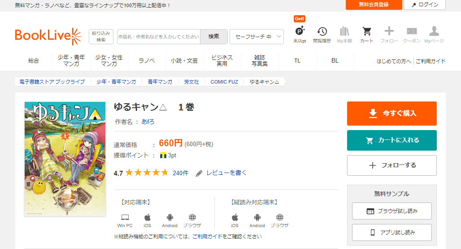Open the クーポン coupon icon

(411, 34)
